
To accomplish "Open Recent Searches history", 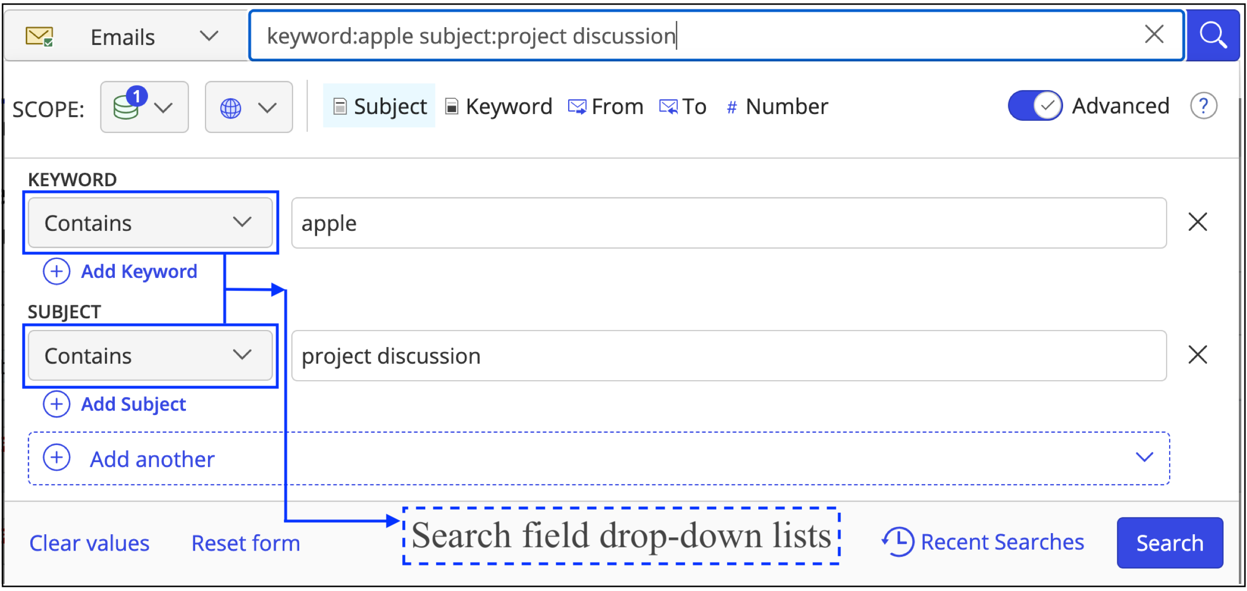I will click(x=983, y=542).
